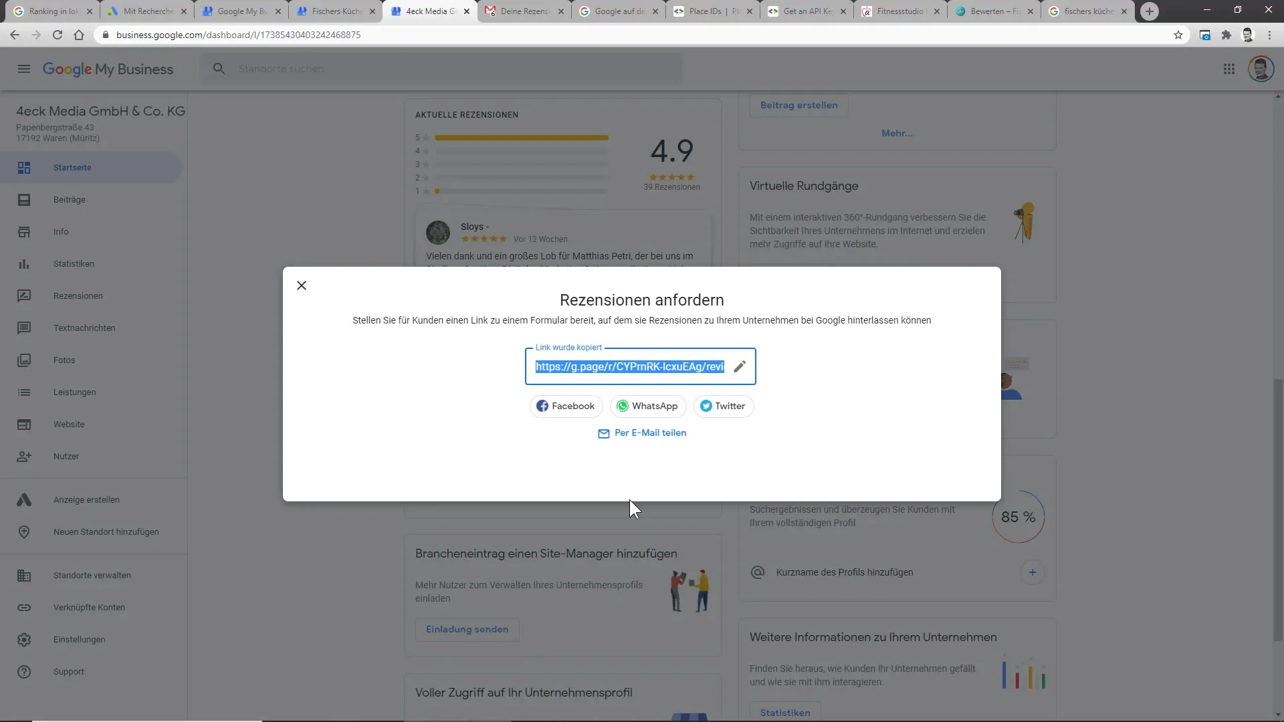
Task: Open the hamburger main menu
Action: click(x=24, y=69)
